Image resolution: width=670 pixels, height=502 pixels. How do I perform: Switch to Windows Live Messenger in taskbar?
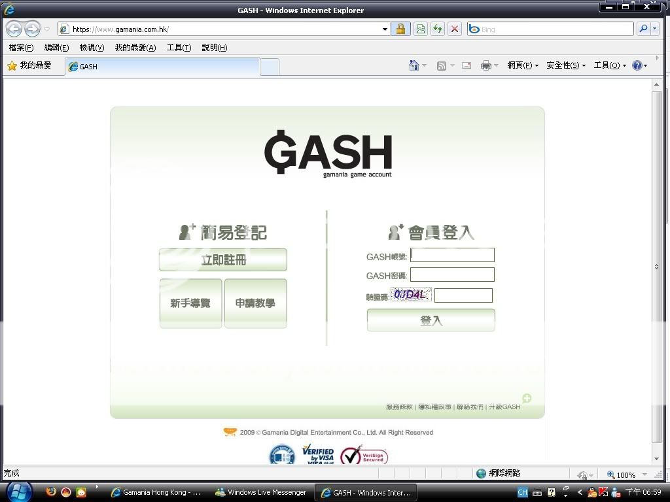[260, 492]
